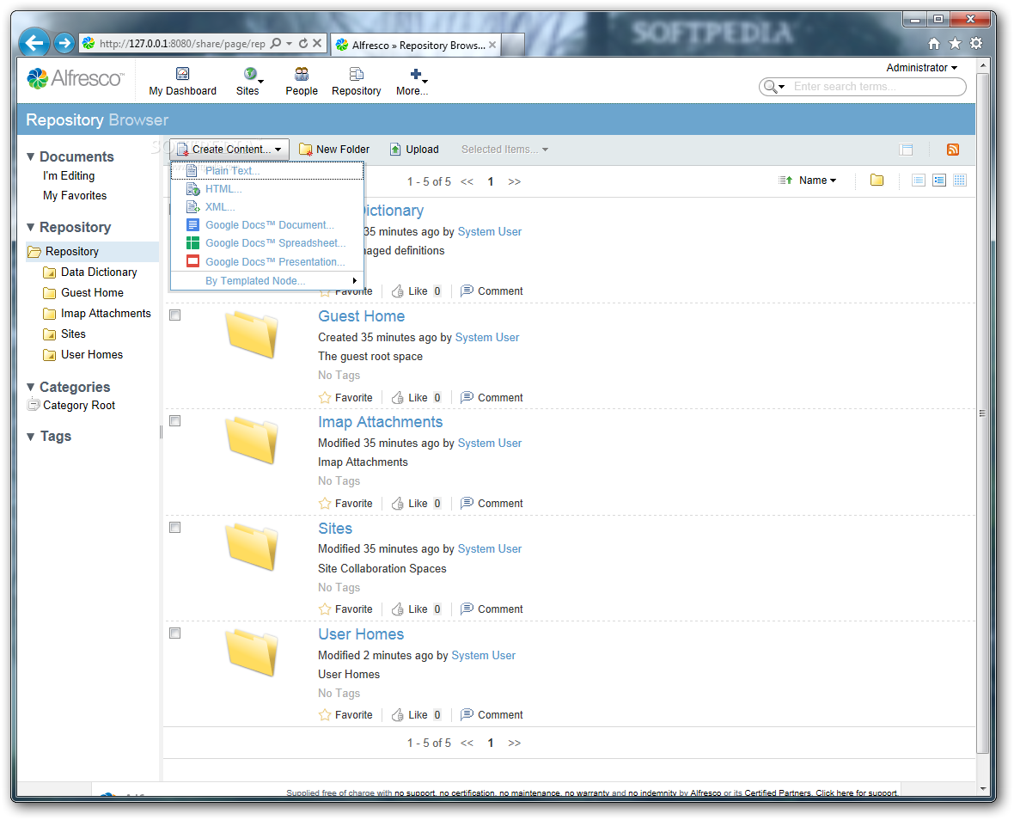Switch to gallery grid view icon
Viewport: 1014px width, 820px height.
(x=960, y=180)
